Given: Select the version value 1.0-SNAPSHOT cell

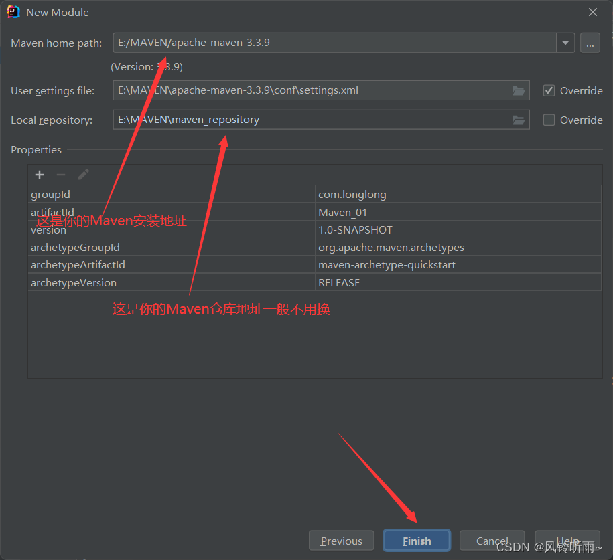Looking at the screenshot, I should [458, 230].
